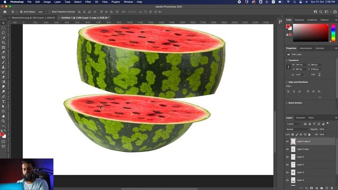Toggle the link width and height chain icon
This screenshot has height=190, width=338.
(289, 67)
